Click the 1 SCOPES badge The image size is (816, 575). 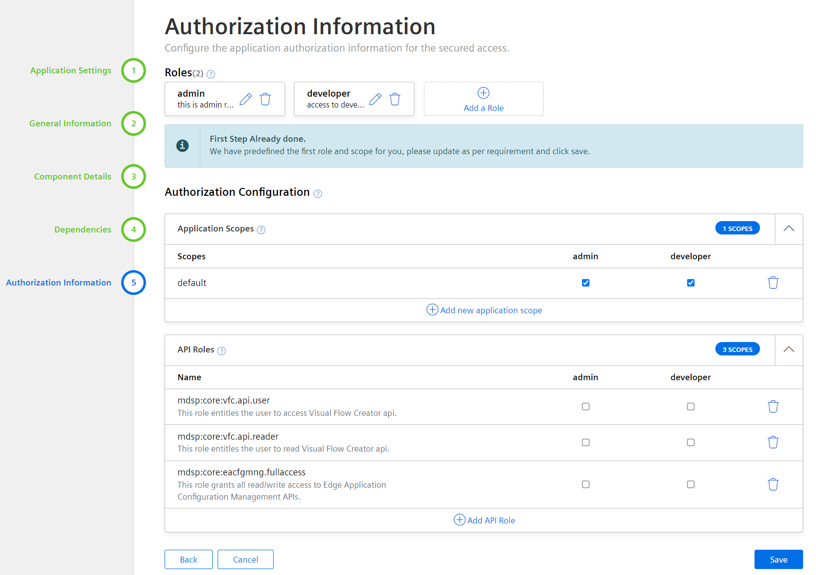(737, 229)
